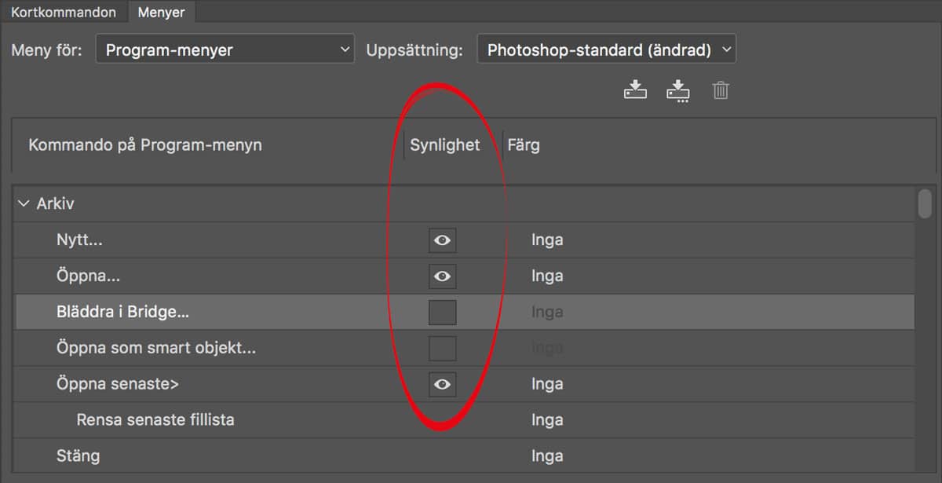
Task: Click the Inga color for Stäng
Action: [x=547, y=456]
